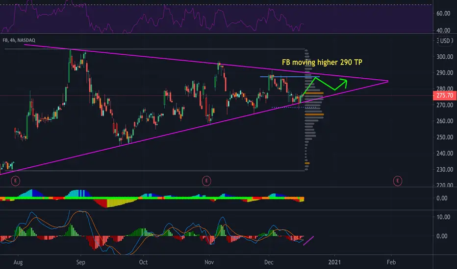Click the MACD pane 0.00 scale label
The width and height of the screenshot is (457, 269).
pyautogui.click(x=442, y=236)
